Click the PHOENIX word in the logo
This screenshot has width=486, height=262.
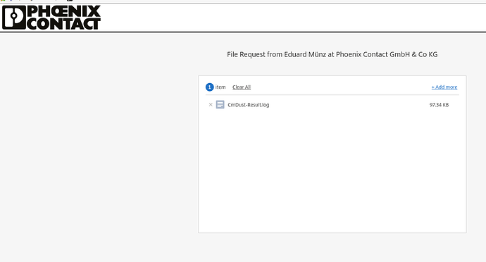pyautogui.click(x=64, y=11)
